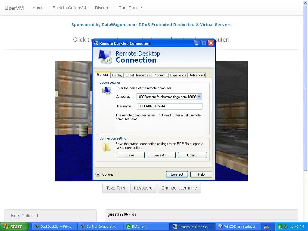Click the guest77706 chat username
This screenshot has height=231, width=308.
[x=118, y=214]
